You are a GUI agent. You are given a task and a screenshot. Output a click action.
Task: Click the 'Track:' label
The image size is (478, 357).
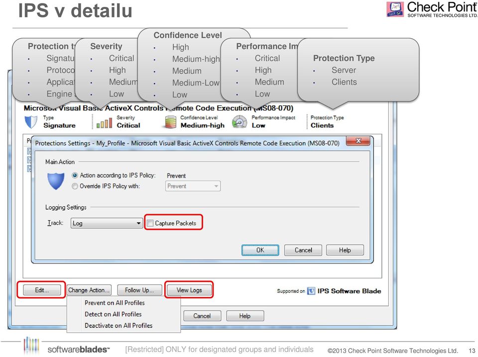pyautogui.click(x=55, y=223)
